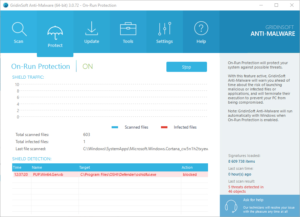The height and width of the screenshot is (217, 300).
Task: Click the red Infected files legend swatch
Action: (x=164, y=128)
